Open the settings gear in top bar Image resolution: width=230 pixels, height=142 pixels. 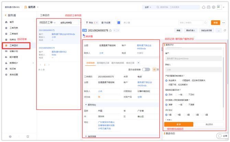pos(214,7)
